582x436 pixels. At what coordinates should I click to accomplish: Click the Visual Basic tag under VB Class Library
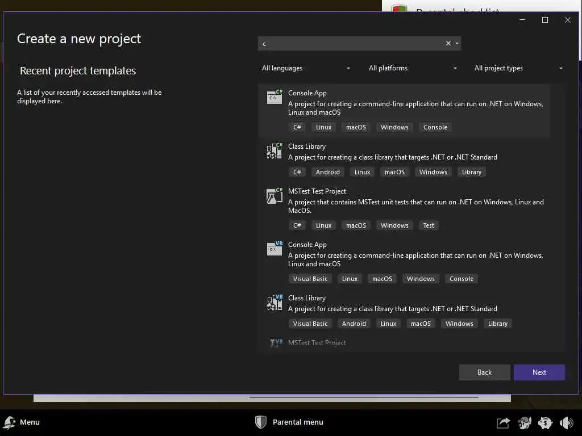(310, 324)
